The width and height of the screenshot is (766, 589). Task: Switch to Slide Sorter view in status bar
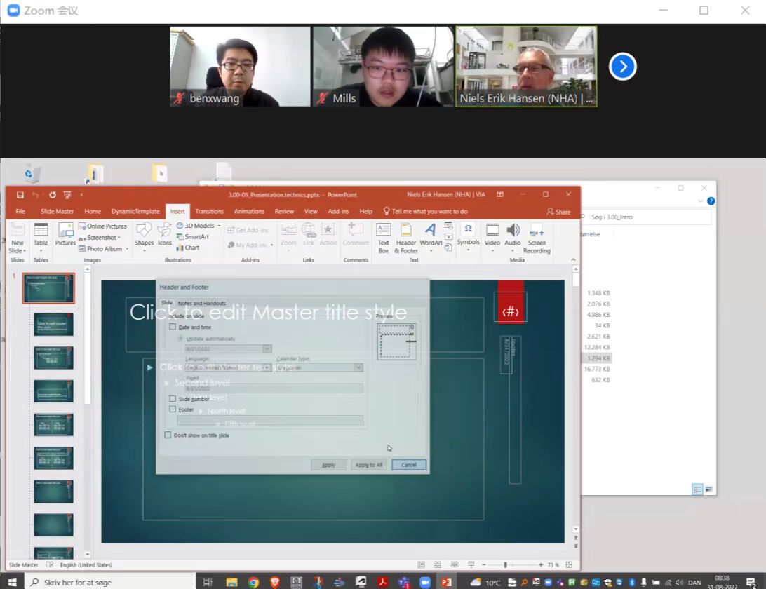438,564
